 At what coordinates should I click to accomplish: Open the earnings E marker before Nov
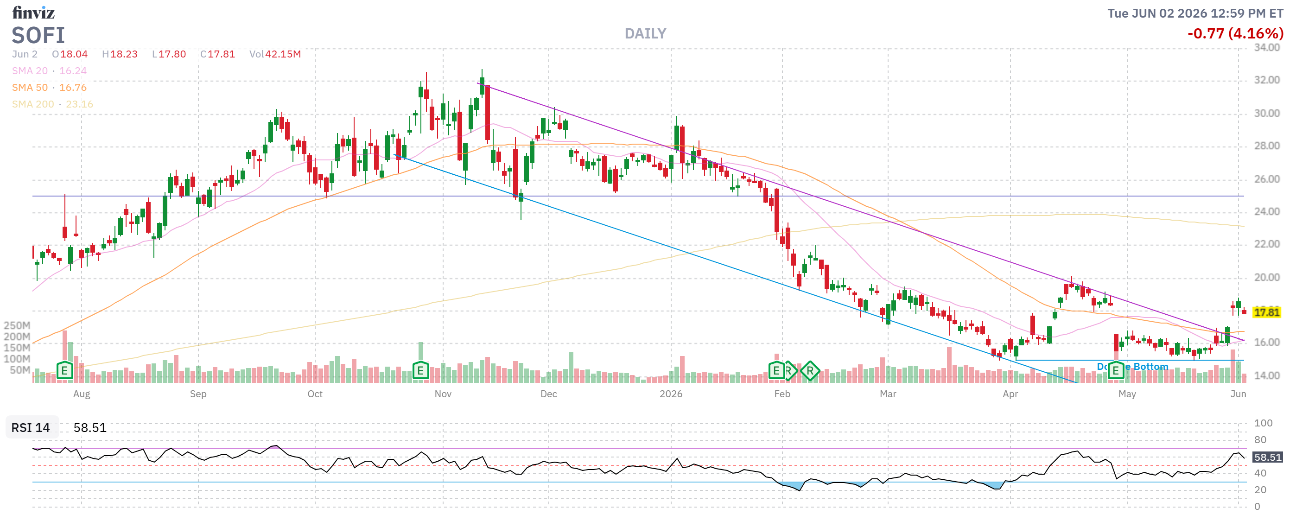[420, 371]
